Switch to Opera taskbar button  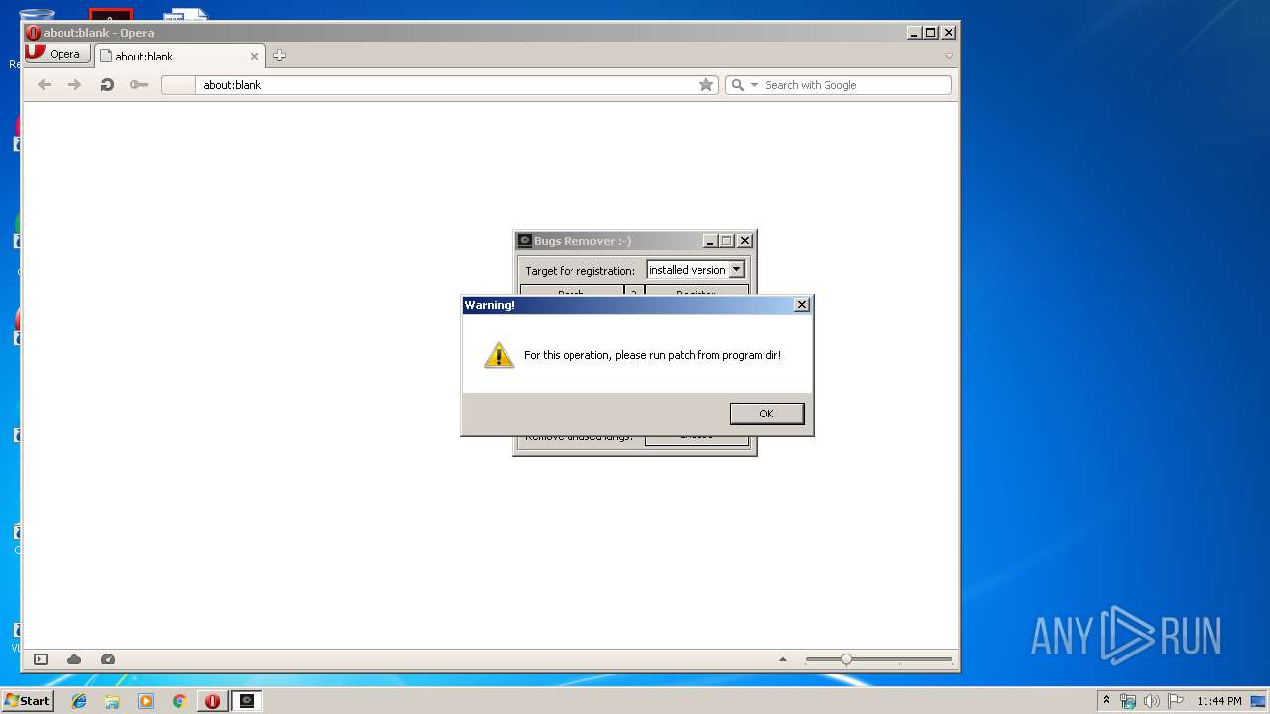(212, 701)
